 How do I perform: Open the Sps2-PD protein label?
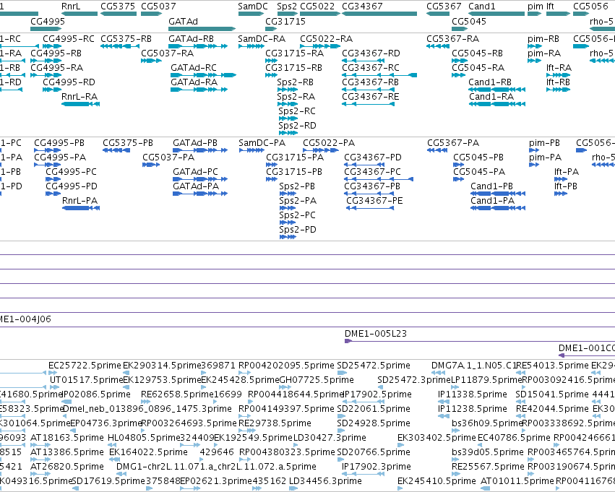(x=297, y=230)
